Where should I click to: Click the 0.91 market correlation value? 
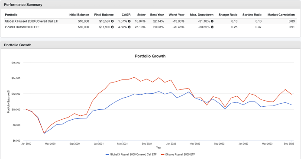coord(291,27)
